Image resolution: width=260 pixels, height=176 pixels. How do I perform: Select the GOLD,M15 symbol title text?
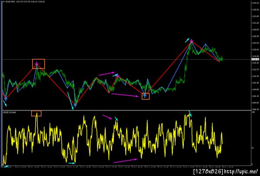tap(9, 2)
